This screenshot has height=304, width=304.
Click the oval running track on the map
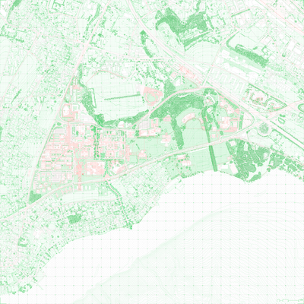(153, 97)
